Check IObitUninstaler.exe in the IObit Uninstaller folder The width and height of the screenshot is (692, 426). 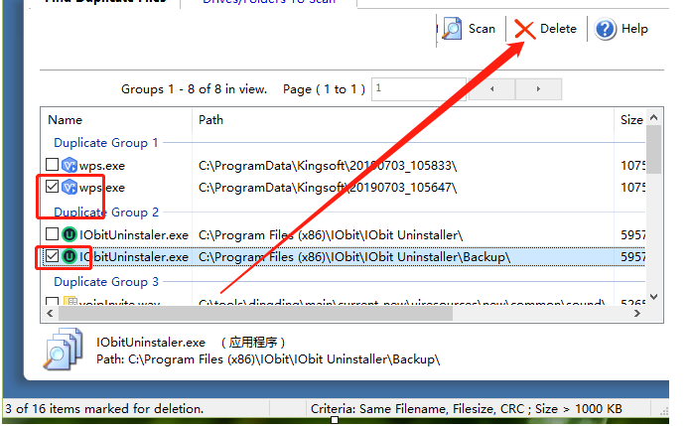52,233
